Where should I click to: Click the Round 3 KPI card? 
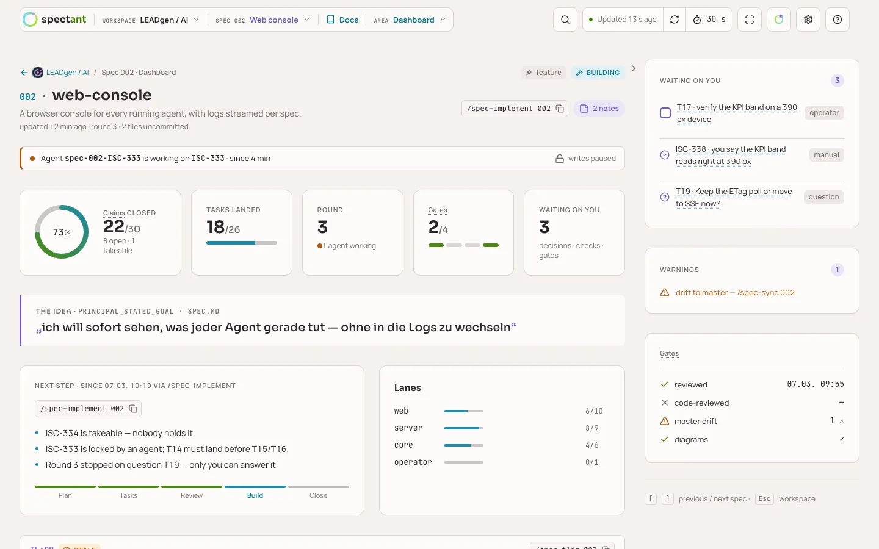point(353,232)
